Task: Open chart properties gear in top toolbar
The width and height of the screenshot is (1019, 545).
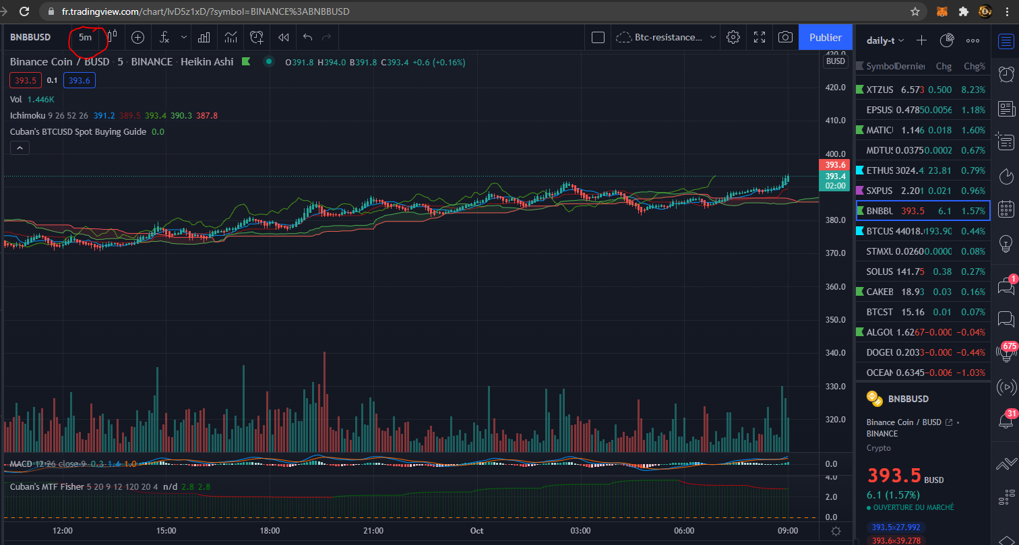Action: coord(733,37)
